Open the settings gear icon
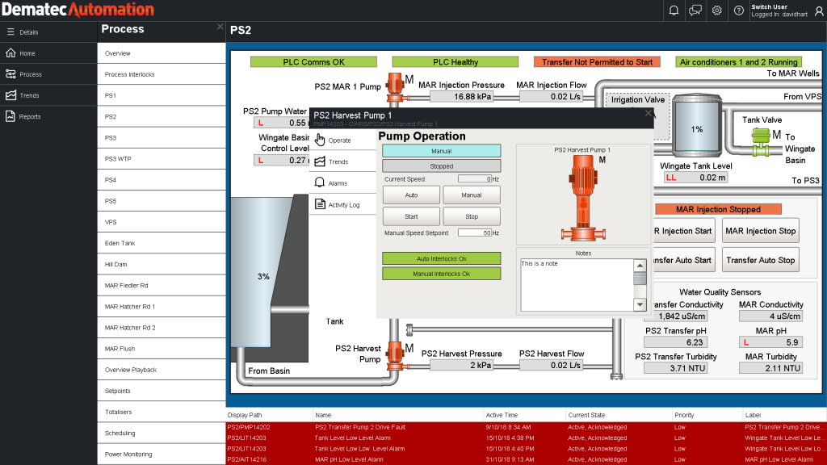Image resolution: width=827 pixels, height=465 pixels. click(717, 10)
